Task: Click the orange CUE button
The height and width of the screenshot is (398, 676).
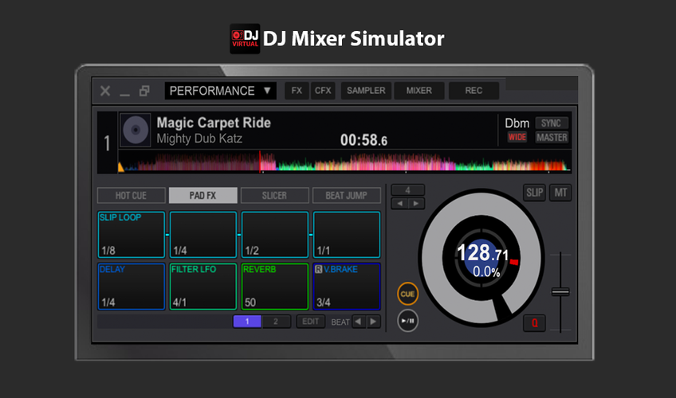Action: pyautogui.click(x=407, y=294)
